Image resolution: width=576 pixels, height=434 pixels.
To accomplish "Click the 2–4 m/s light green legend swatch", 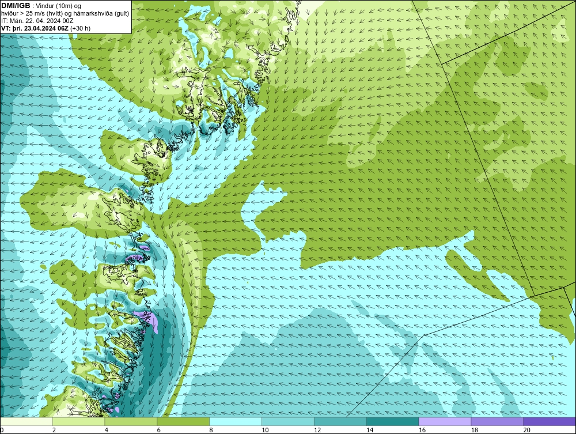I will tap(78, 421).
